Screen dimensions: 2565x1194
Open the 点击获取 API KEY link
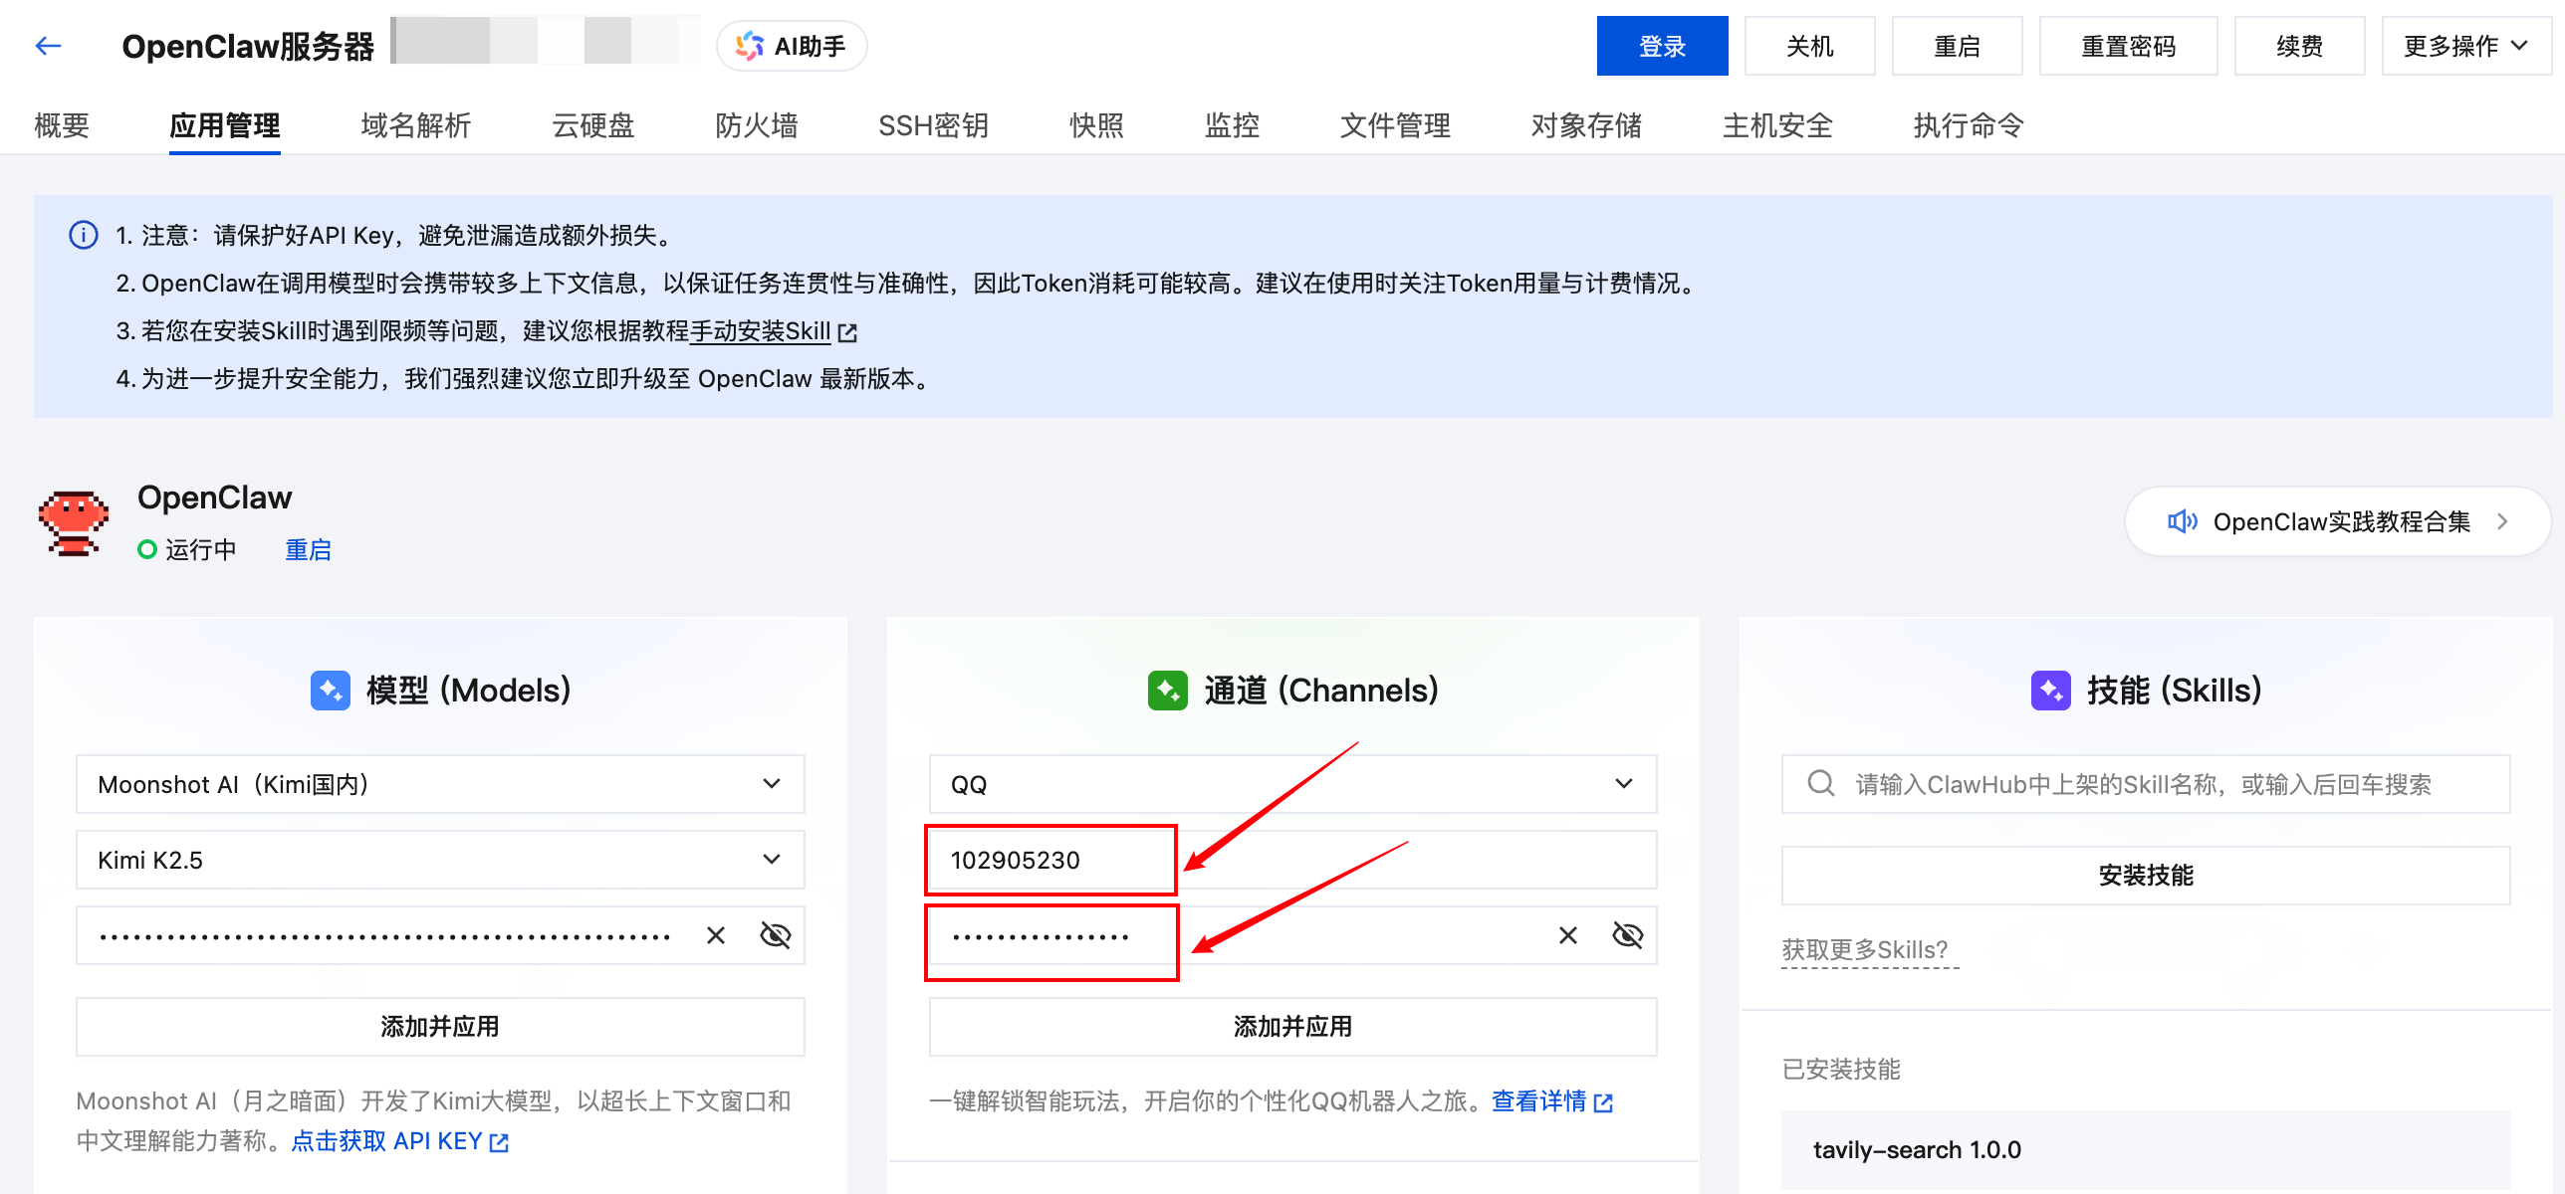[396, 1140]
